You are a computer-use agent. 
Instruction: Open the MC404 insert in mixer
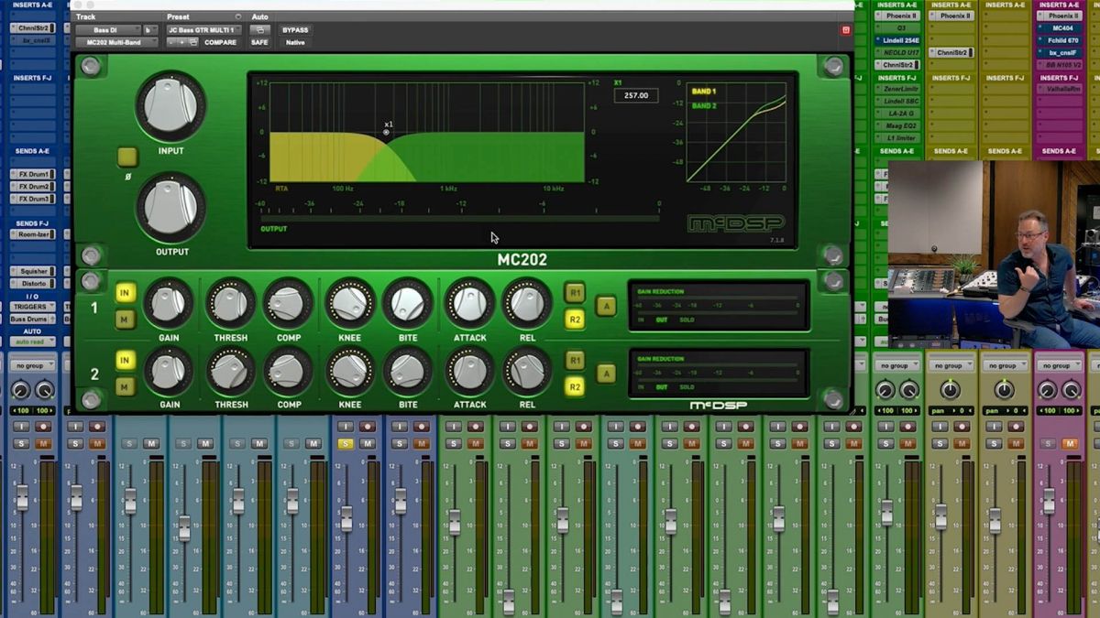pyautogui.click(x=1061, y=28)
